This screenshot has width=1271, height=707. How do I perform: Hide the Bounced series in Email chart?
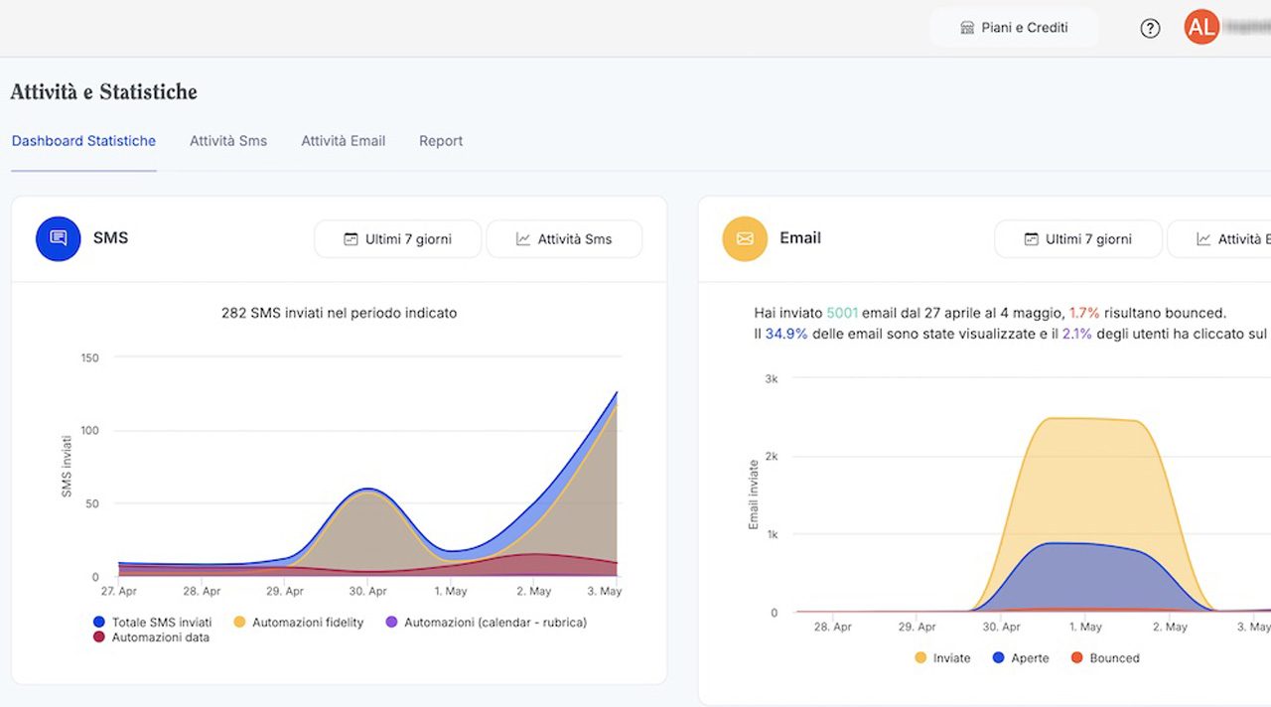tap(1104, 658)
